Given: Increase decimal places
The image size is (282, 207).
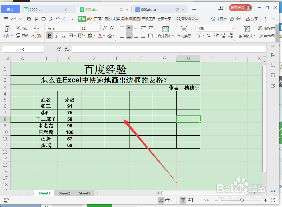Looking at the screenshot, I should pyautogui.click(x=223, y=36).
